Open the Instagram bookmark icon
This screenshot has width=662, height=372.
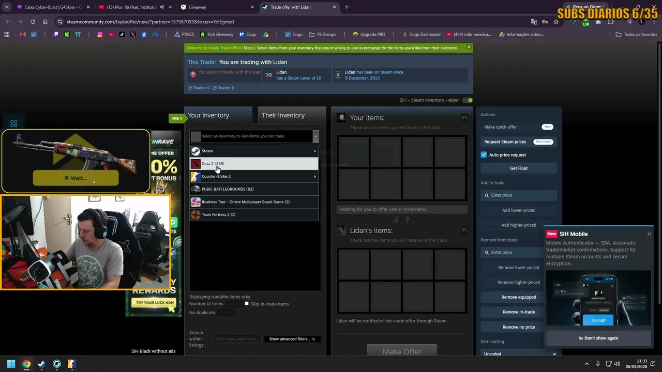click(x=100, y=35)
